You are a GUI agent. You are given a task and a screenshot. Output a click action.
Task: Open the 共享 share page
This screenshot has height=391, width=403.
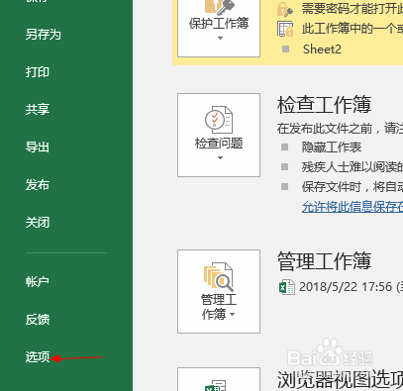point(38,109)
